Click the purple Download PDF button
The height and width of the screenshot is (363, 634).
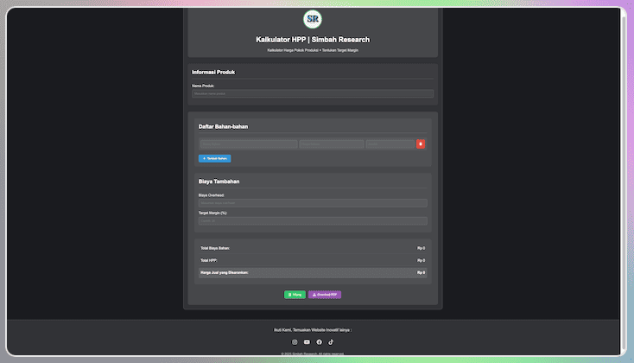325,295
